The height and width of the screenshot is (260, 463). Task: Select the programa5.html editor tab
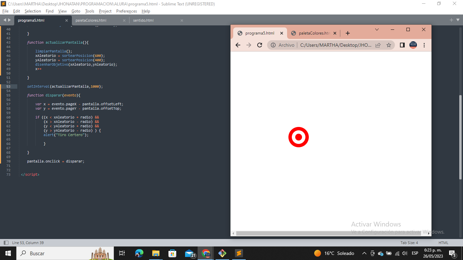[31, 20]
